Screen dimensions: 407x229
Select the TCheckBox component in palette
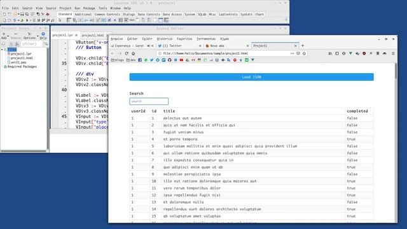coord(109,20)
